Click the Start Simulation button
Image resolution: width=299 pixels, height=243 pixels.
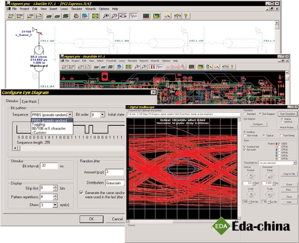(287, 114)
